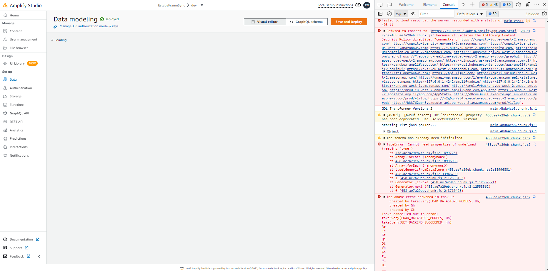The image size is (548, 271).
Task: Open the 'top' frame context dropdown
Action: [x=401, y=14]
